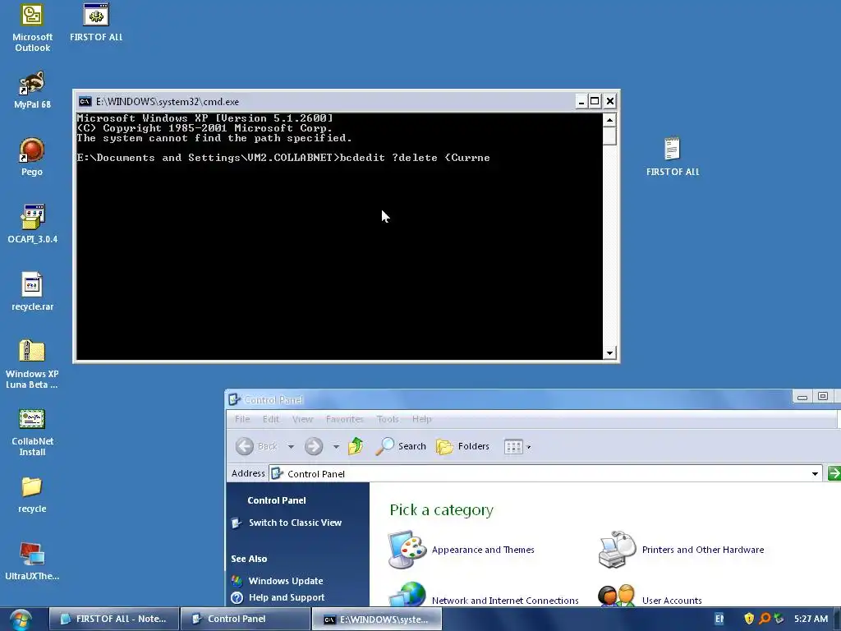Image resolution: width=841 pixels, height=631 pixels.
Task: Switch to Control Panel taskbar button
Action: (245, 619)
